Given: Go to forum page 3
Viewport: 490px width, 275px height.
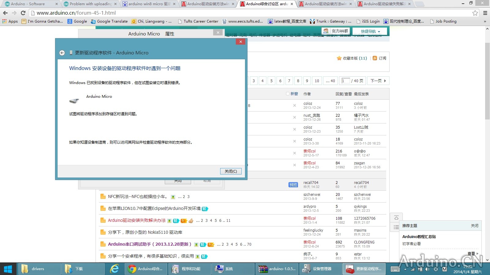Looking at the screenshot, I should pos(254,81).
